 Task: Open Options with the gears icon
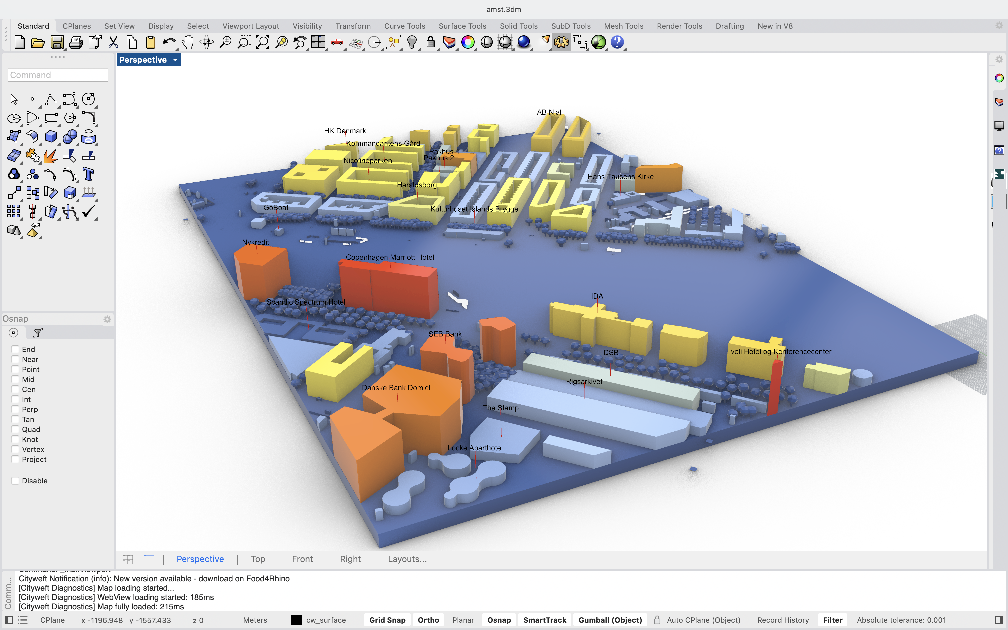pos(561,42)
